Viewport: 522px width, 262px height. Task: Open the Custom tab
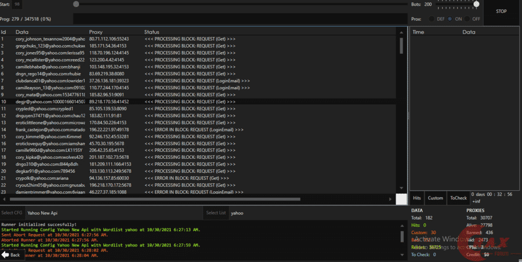pyautogui.click(x=436, y=198)
